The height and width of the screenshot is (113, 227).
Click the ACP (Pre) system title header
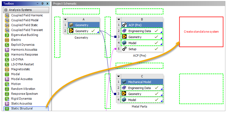pyautogui.click(x=142, y=25)
